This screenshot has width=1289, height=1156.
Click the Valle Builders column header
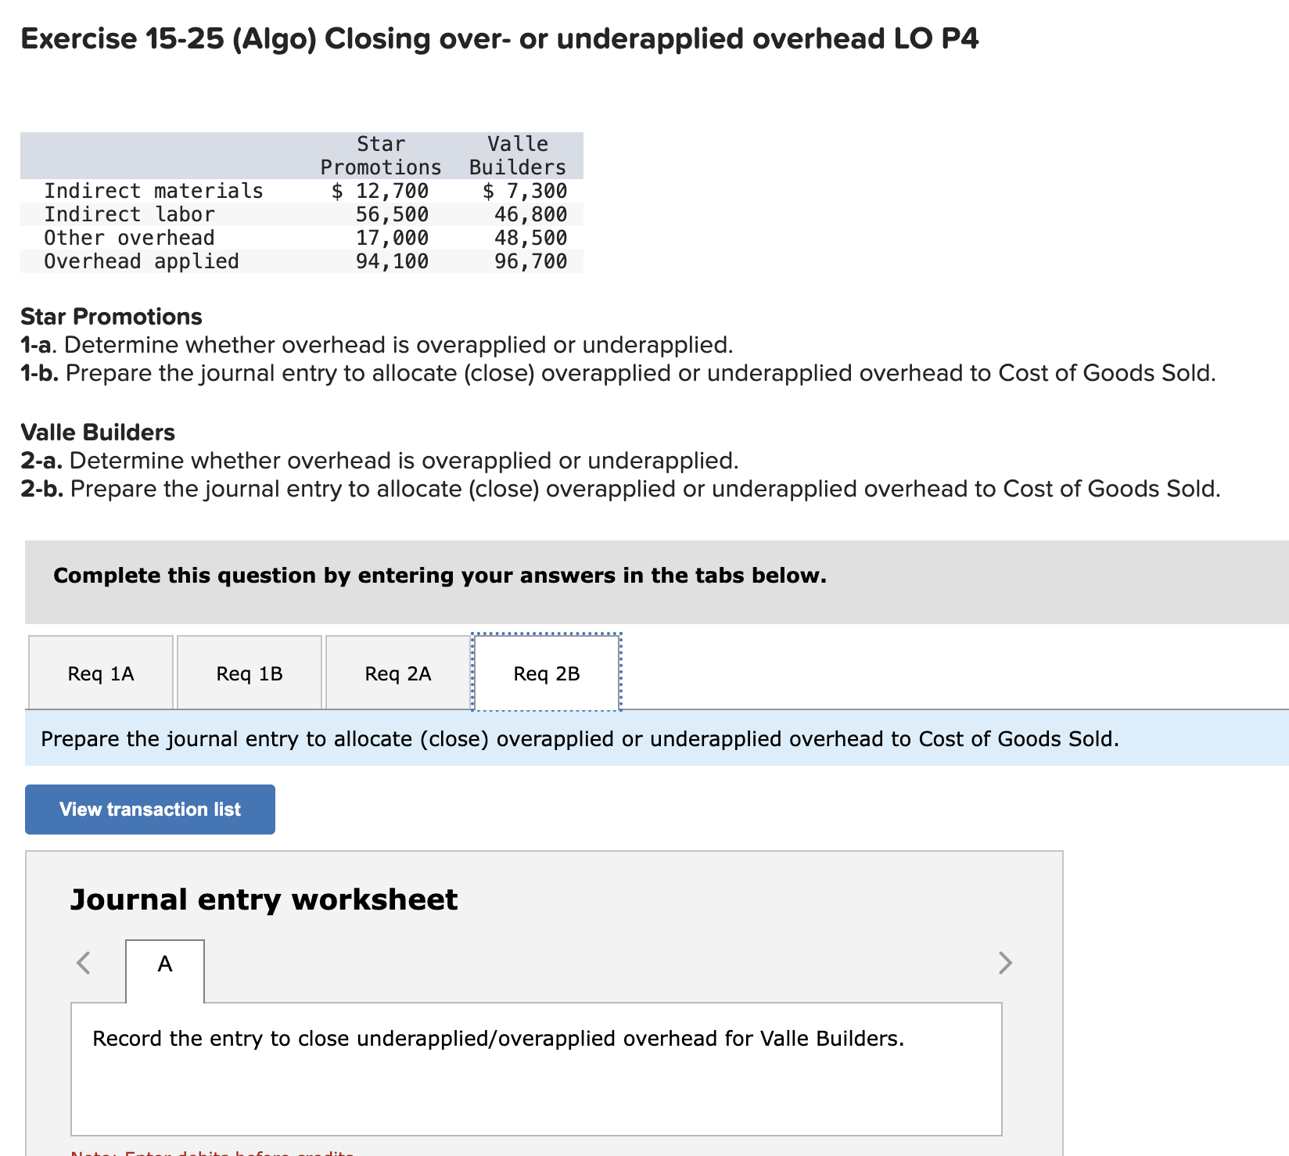[x=518, y=156]
